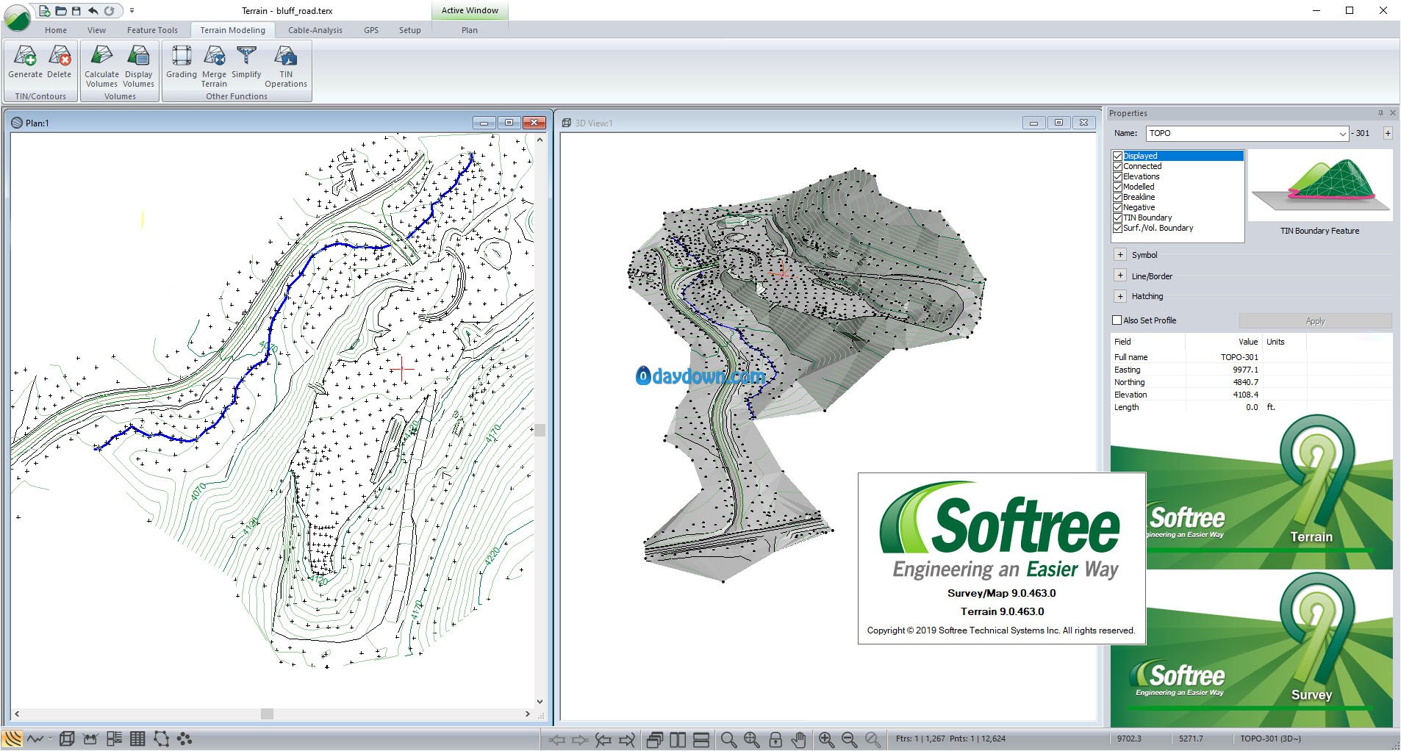Expand the Line/Border section
Image resolution: width=1401 pixels, height=751 pixels.
pos(1120,276)
